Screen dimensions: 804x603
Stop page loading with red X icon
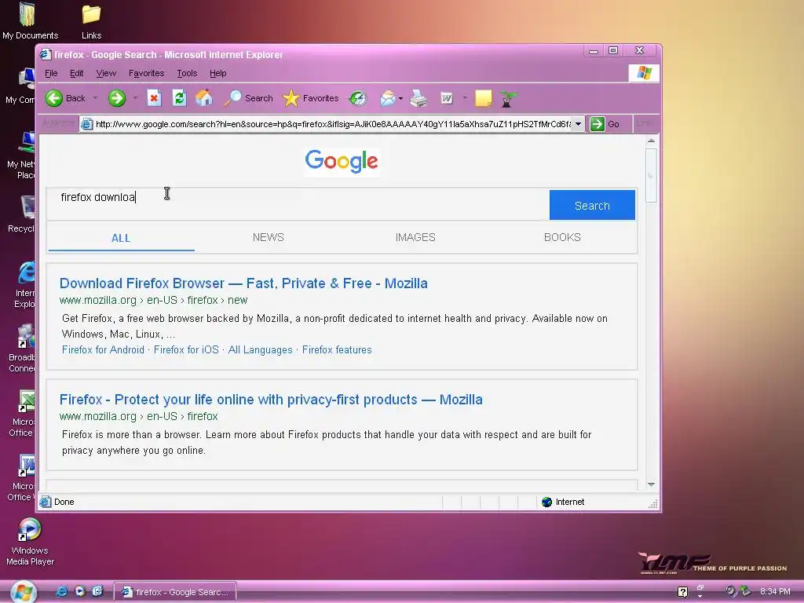pos(154,98)
